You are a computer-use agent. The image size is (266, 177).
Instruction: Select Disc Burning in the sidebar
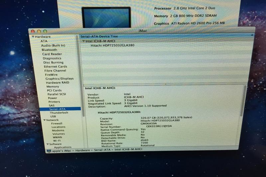[x=53, y=62]
